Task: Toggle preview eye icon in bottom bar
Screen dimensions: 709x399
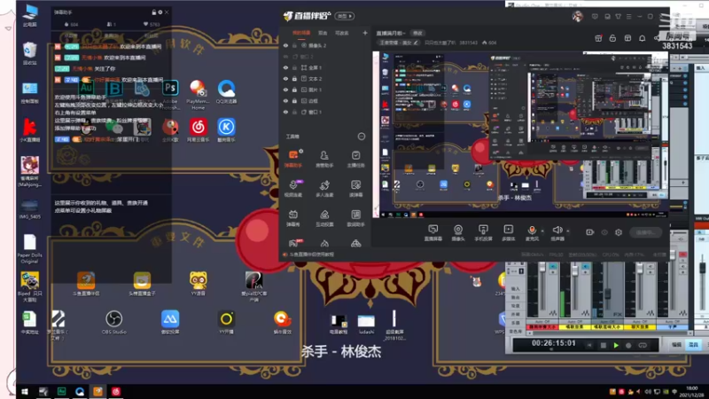Action: [x=604, y=232]
